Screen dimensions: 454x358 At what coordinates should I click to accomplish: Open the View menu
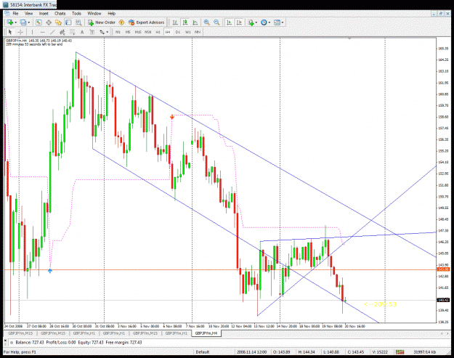coord(28,13)
